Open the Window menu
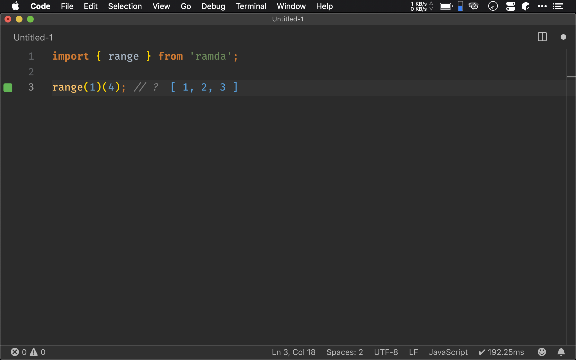Image resolution: width=576 pixels, height=360 pixels. click(x=291, y=6)
